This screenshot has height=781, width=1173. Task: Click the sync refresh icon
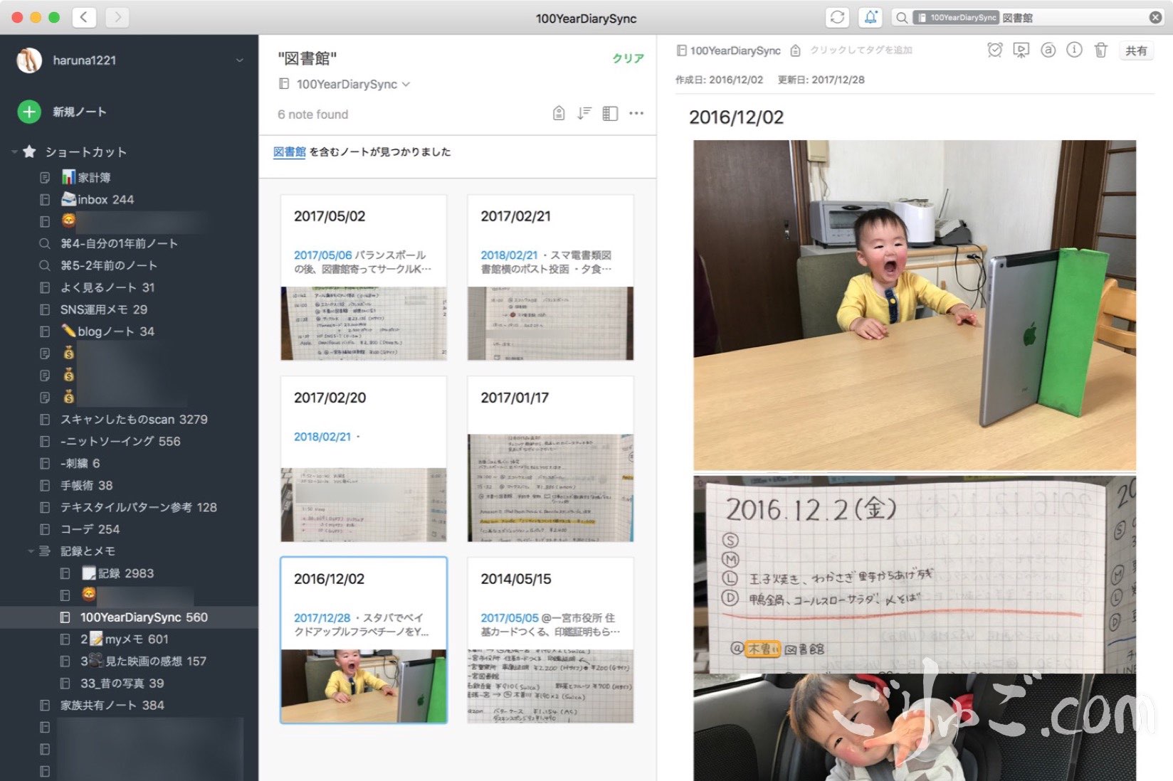pos(837,18)
